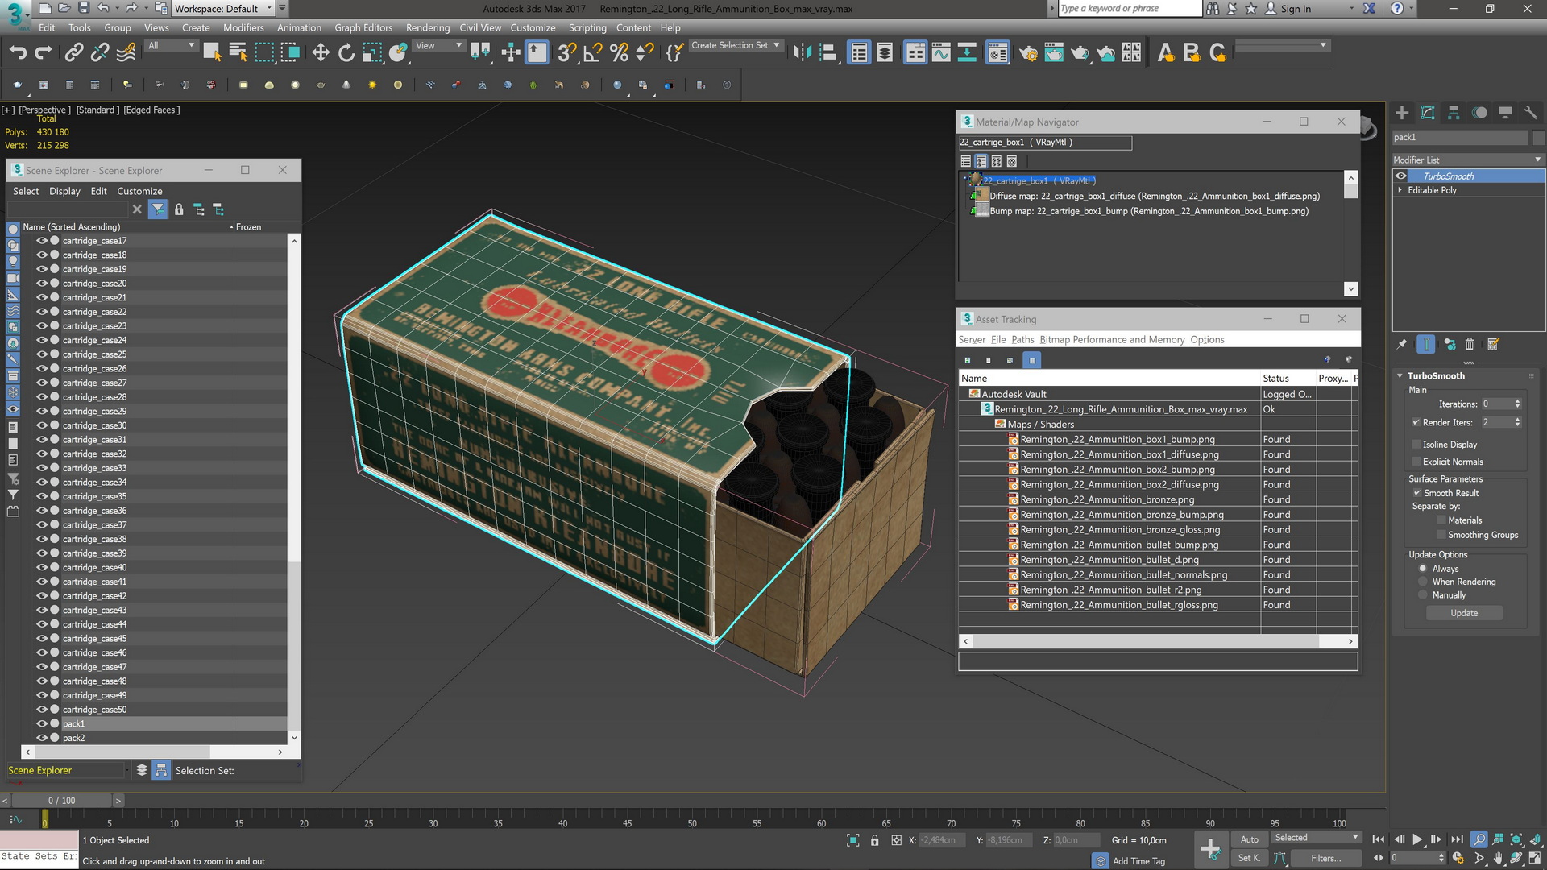Open the Align tool
Viewport: 1547px width, 870px height.
(828, 53)
